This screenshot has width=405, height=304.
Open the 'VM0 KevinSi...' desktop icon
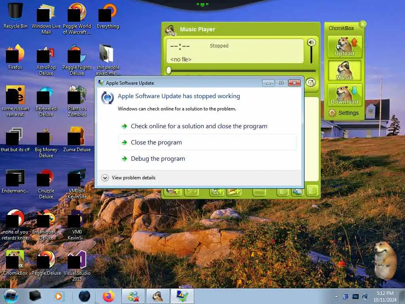pyautogui.click(x=77, y=225)
